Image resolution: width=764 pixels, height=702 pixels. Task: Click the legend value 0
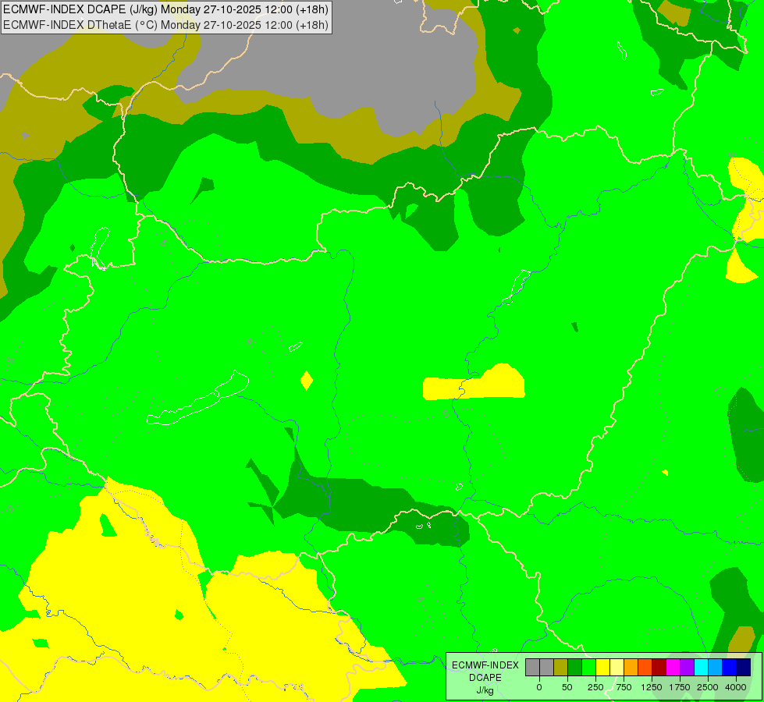tap(539, 687)
